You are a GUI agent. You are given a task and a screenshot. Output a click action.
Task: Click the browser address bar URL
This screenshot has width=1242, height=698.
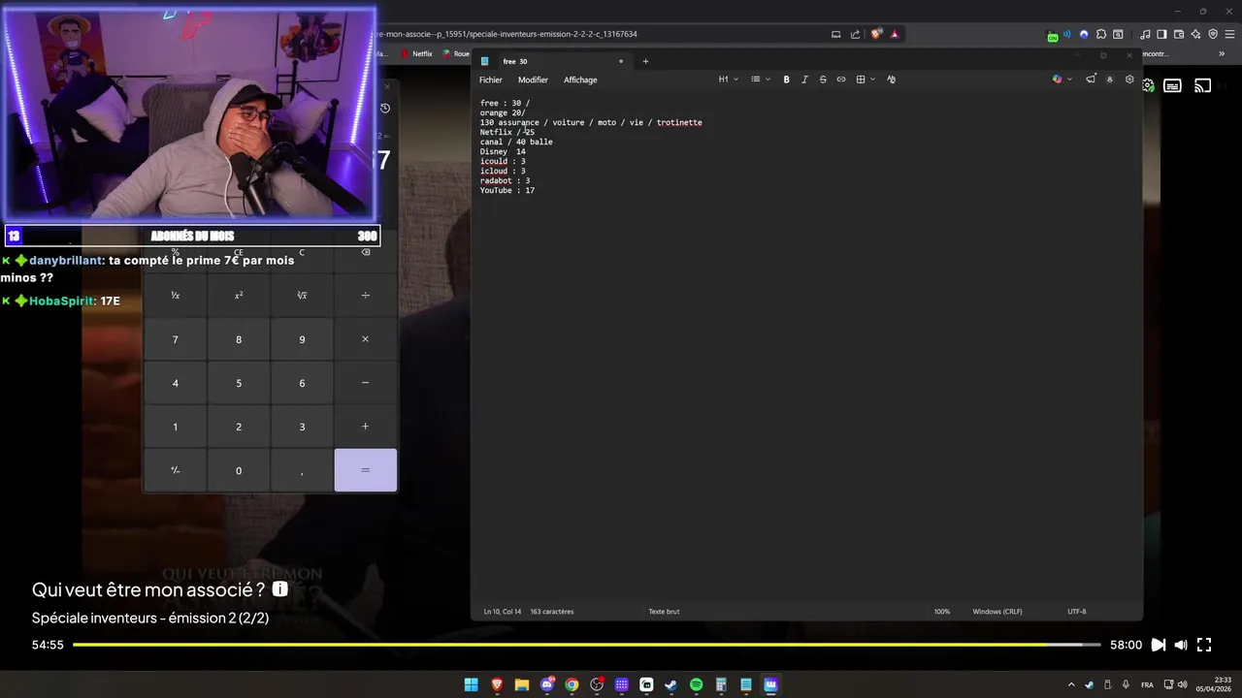507,34
